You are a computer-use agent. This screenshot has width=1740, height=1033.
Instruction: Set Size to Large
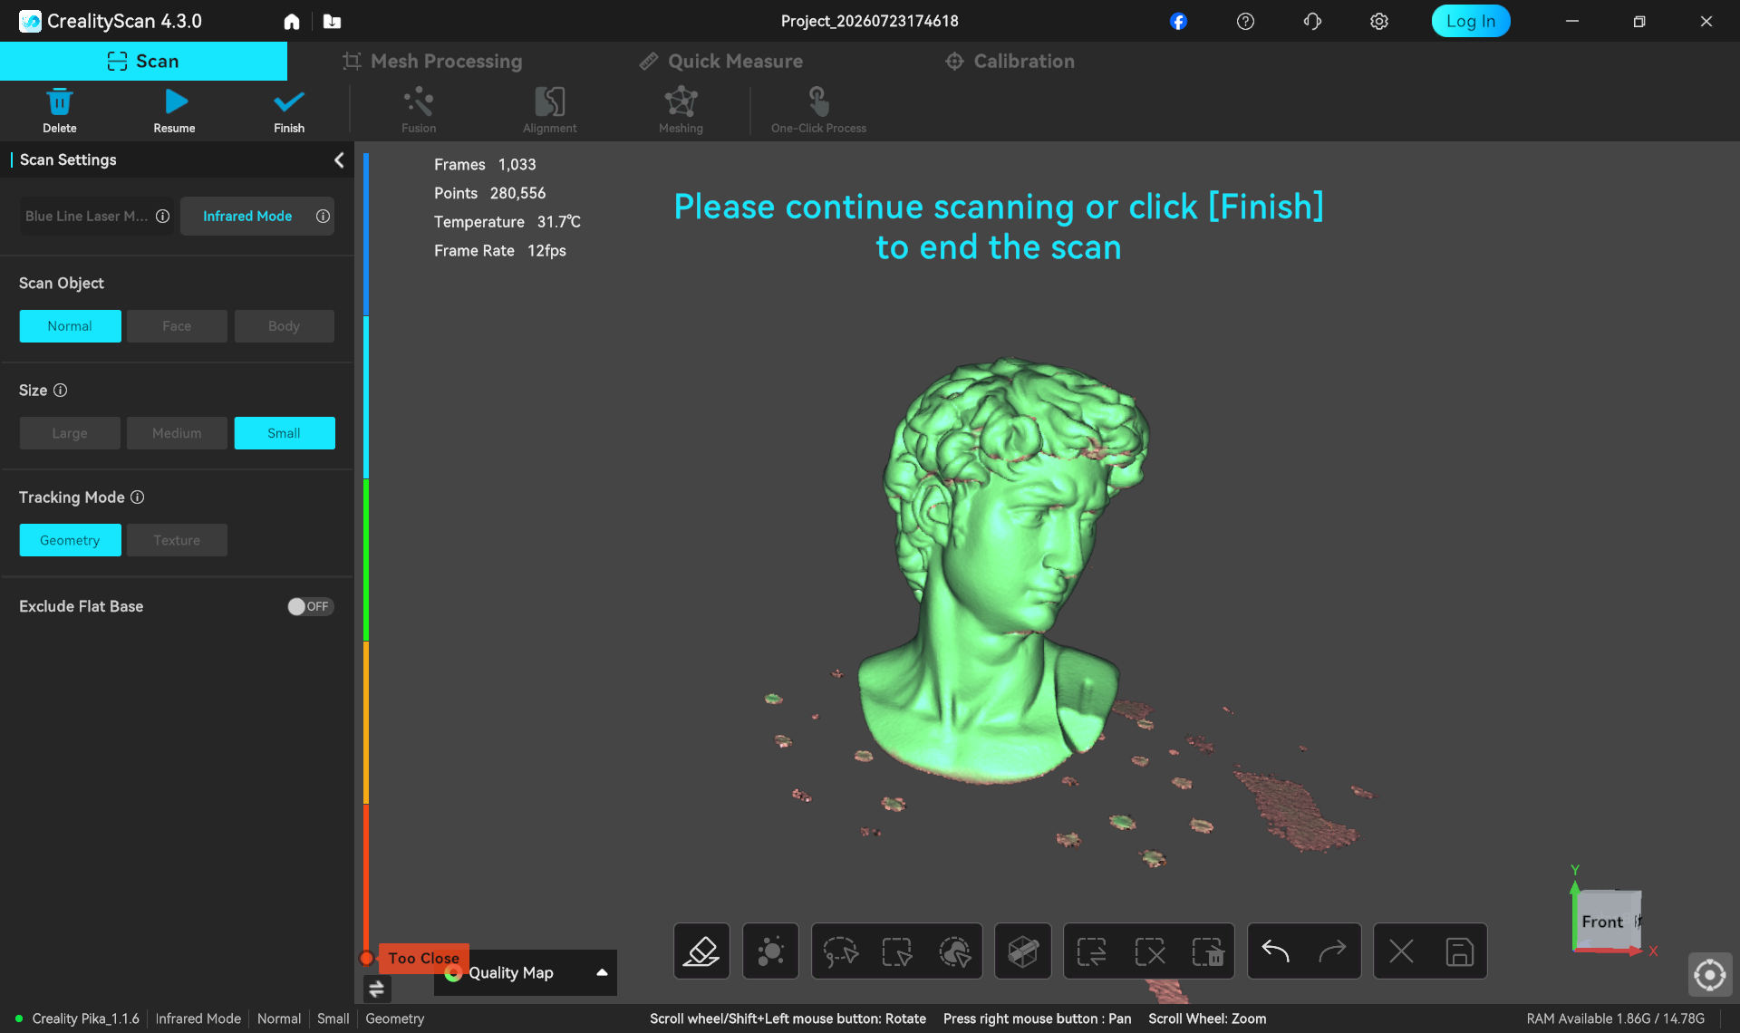point(70,433)
